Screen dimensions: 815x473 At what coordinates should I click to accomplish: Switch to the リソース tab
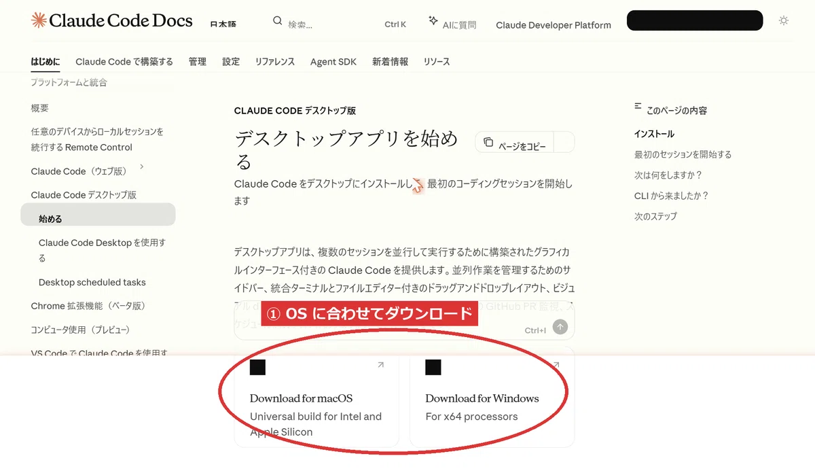[437, 62]
